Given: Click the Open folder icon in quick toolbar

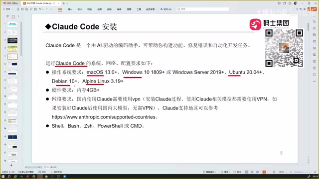Looking at the screenshot, I should click(22, 9).
